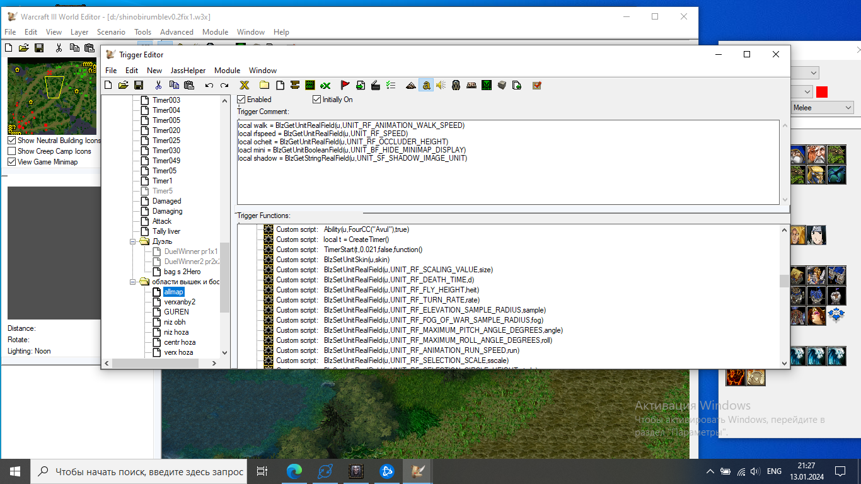Open Sound Editor via speaker icon
861x484 pixels.
click(441, 85)
